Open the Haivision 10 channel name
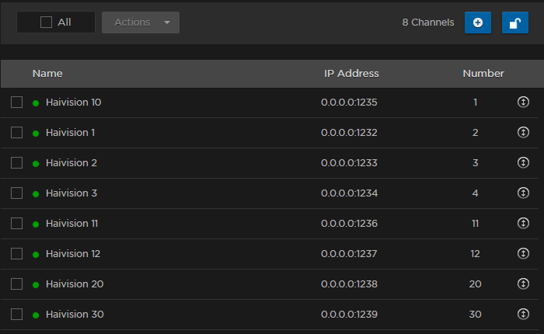The width and height of the screenshot is (544, 334). pos(73,103)
